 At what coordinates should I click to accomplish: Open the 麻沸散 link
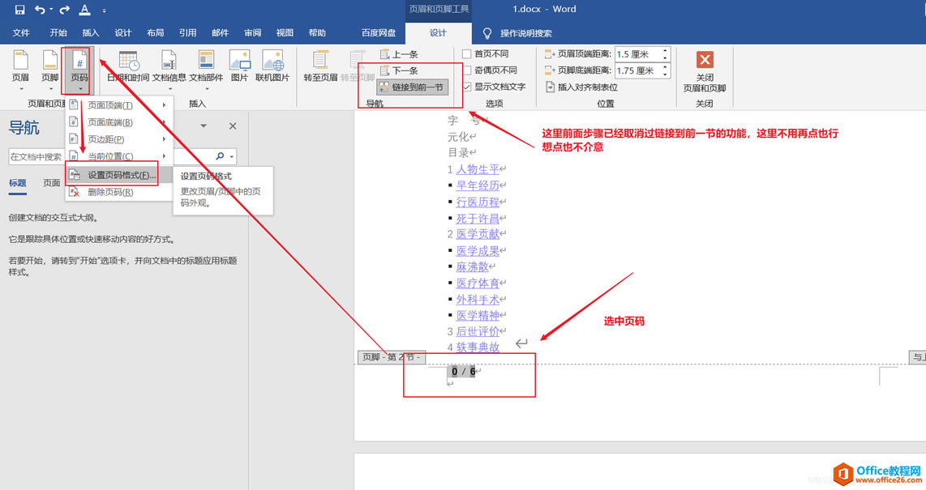point(473,267)
